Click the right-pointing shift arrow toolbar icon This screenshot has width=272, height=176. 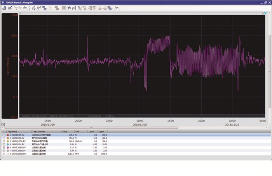click(x=105, y=8)
